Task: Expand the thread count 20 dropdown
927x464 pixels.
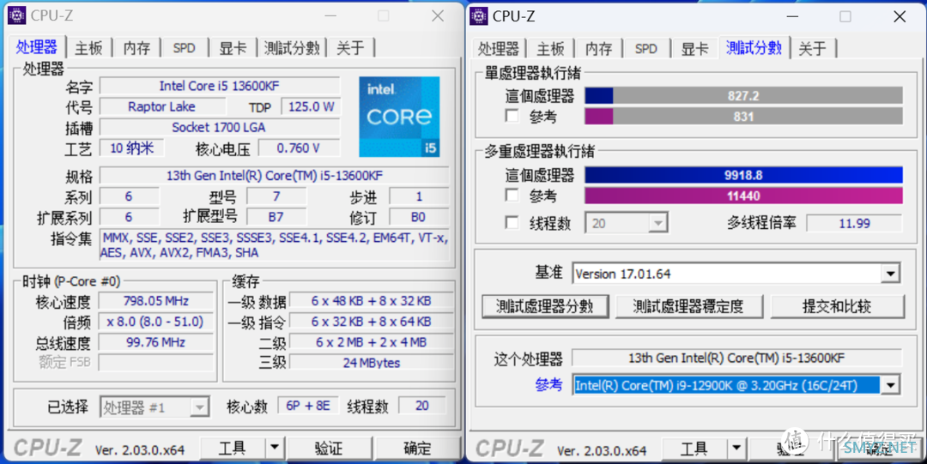Action: click(x=657, y=224)
